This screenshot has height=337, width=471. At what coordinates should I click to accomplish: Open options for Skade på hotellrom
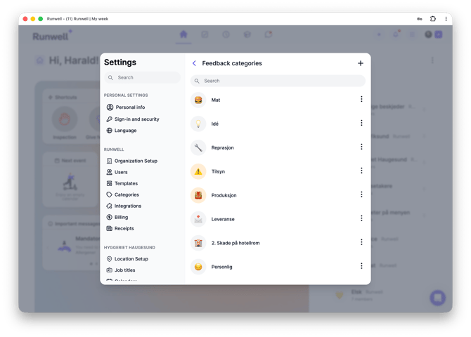(x=361, y=242)
